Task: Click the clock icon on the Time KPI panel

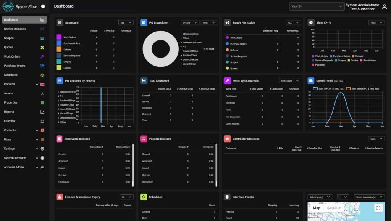Action: click(311, 22)
